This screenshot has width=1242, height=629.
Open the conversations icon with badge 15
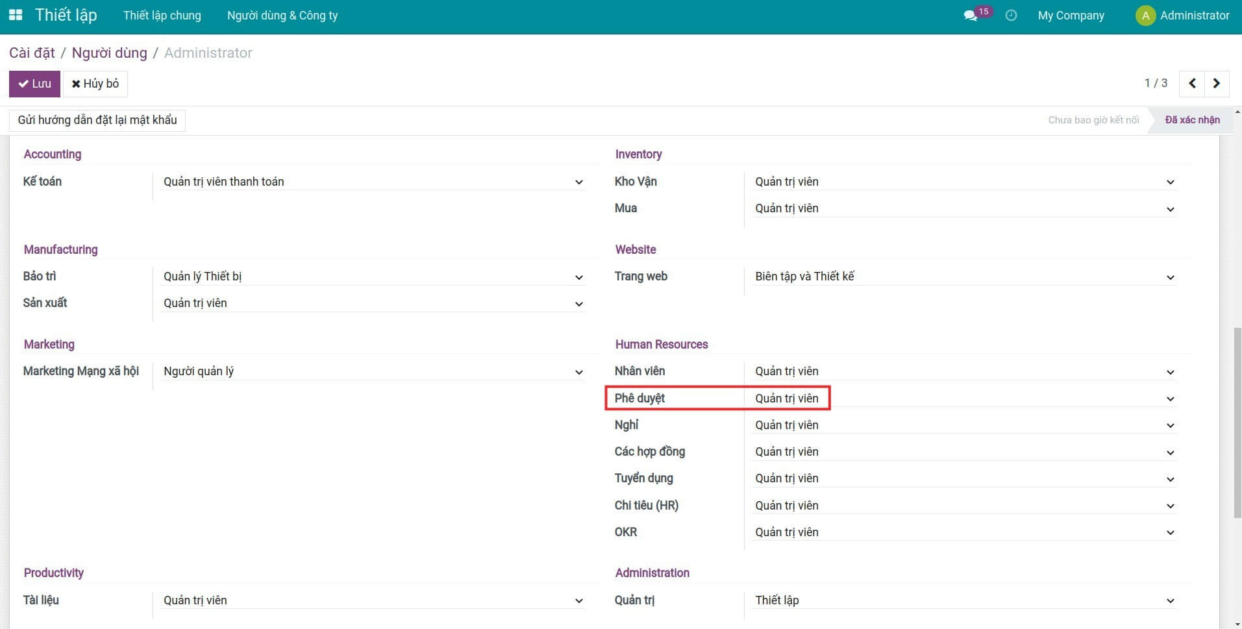(x=971, y=16)
